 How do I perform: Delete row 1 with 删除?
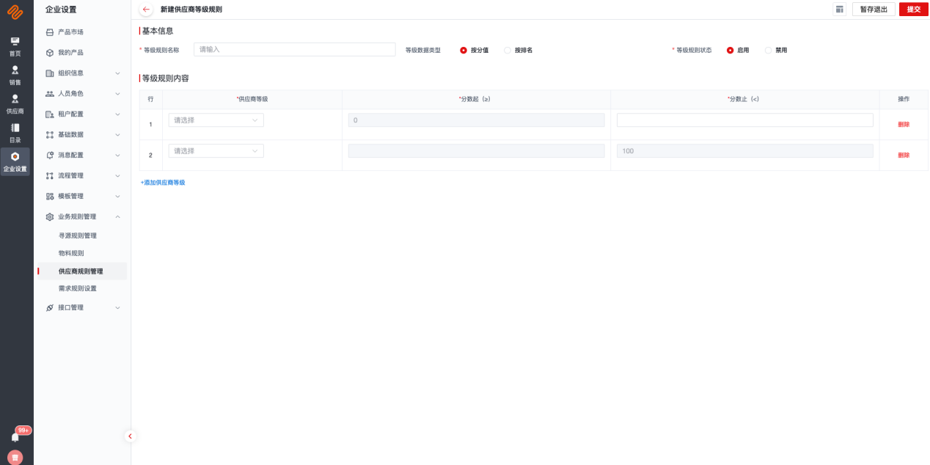pos(904,125)
